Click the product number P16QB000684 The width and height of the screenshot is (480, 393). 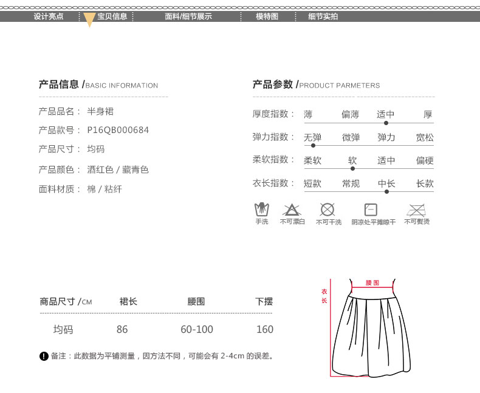pos(118,130)
